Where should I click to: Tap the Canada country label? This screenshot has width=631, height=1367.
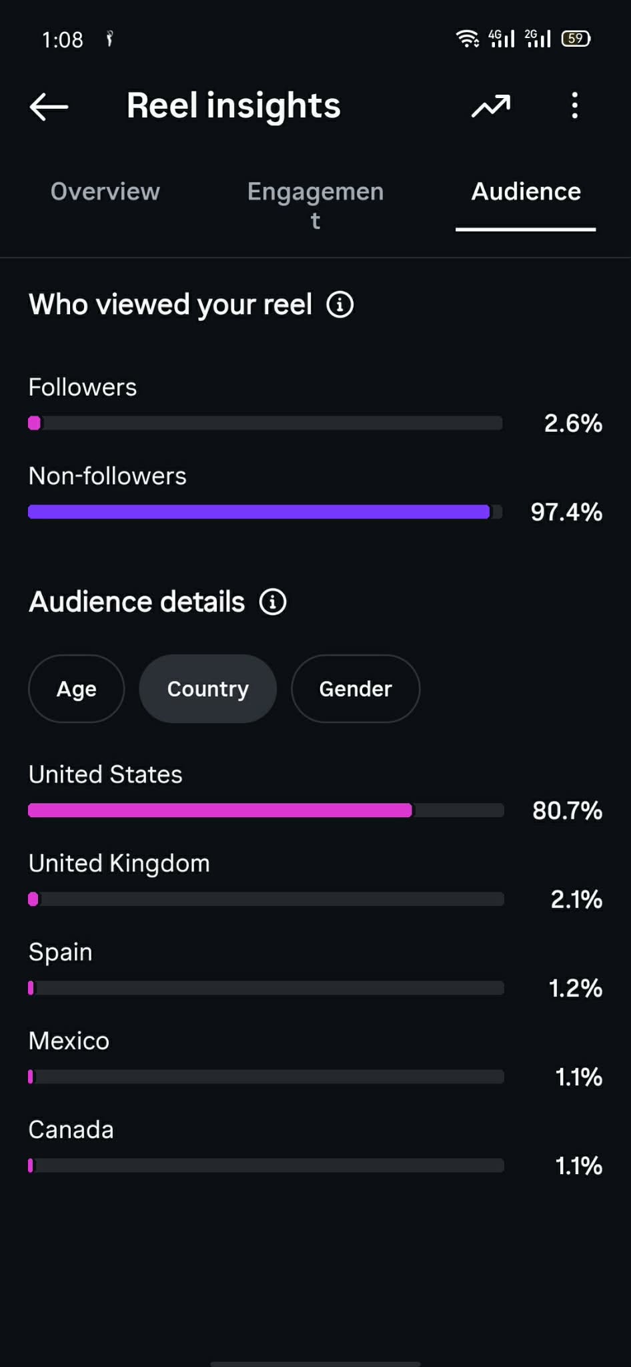[71, 1130]
